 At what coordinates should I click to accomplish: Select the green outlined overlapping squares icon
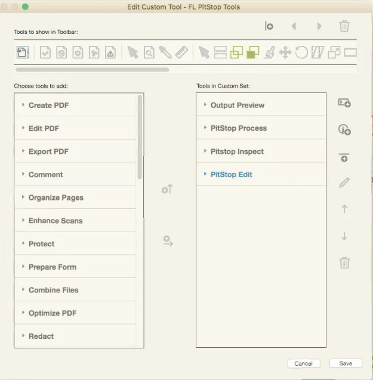(236, 52)
